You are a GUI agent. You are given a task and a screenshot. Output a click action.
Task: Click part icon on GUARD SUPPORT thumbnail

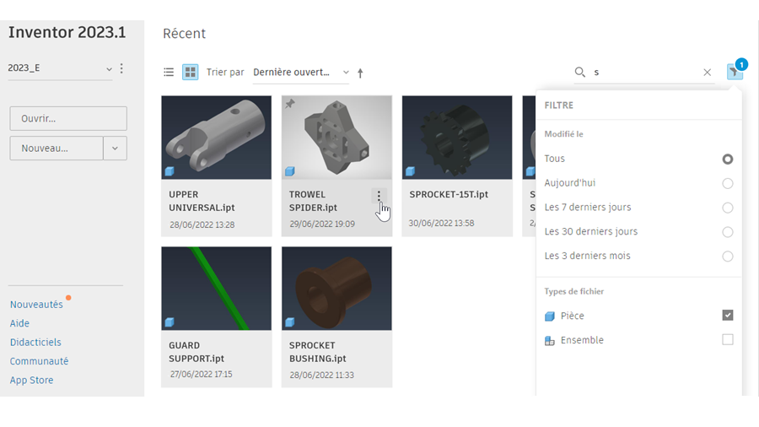(170, 322)
